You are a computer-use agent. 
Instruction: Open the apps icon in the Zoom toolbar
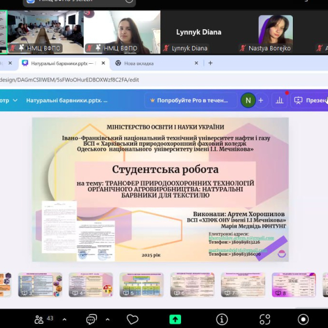pos(265,319)
